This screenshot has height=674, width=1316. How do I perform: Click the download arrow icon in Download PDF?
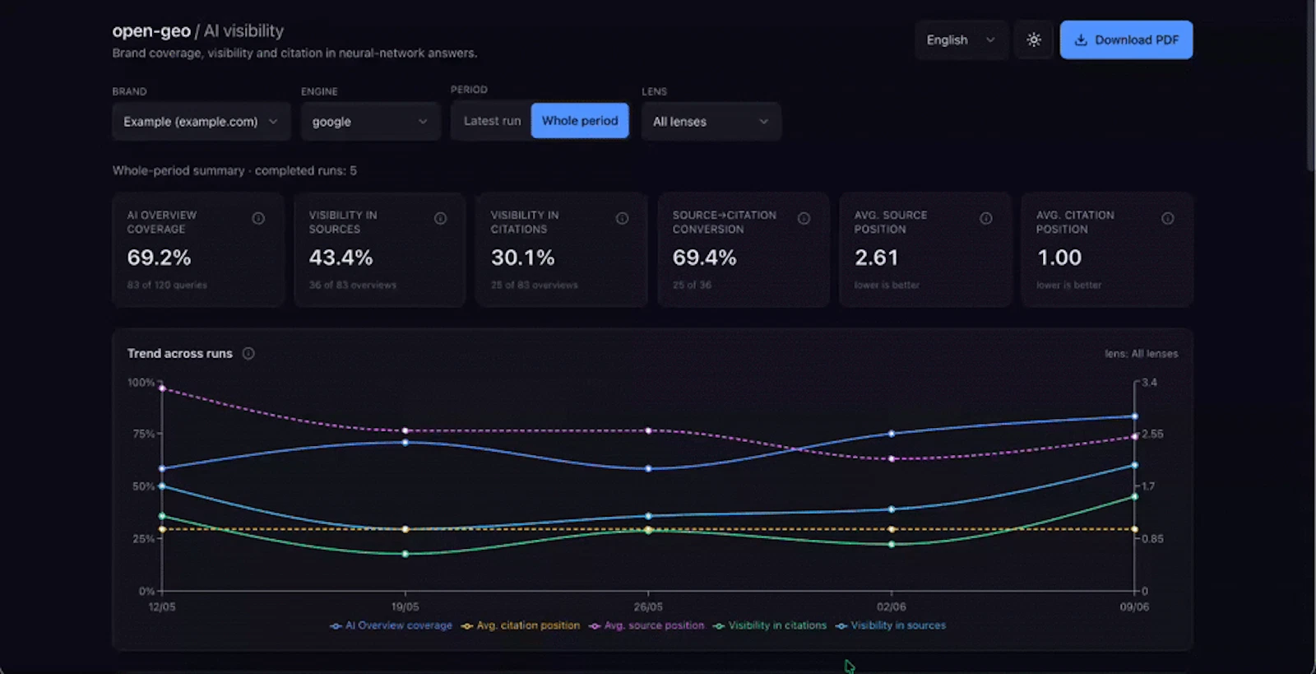[x=1081, y=40]
